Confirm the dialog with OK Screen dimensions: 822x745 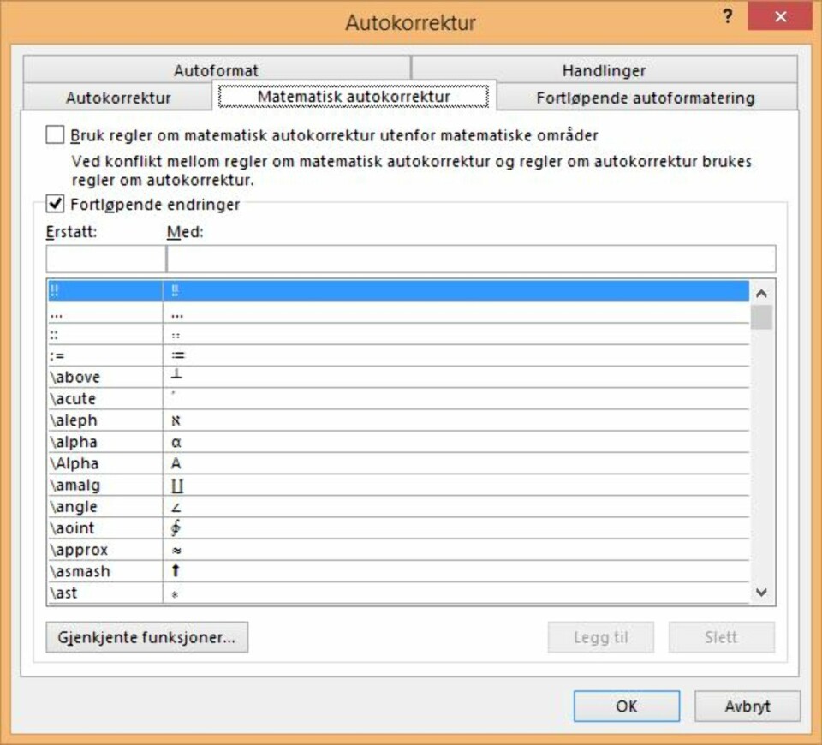click(626, 706)
